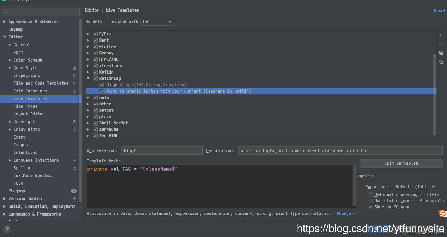Expand the Kotlin template group
The image size is (447, 237).
click(88, 72)
